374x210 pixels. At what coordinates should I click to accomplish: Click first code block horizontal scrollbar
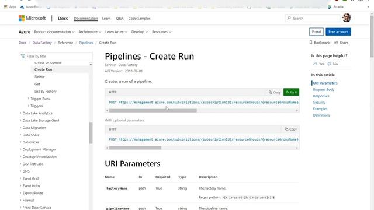click(153, 111)
